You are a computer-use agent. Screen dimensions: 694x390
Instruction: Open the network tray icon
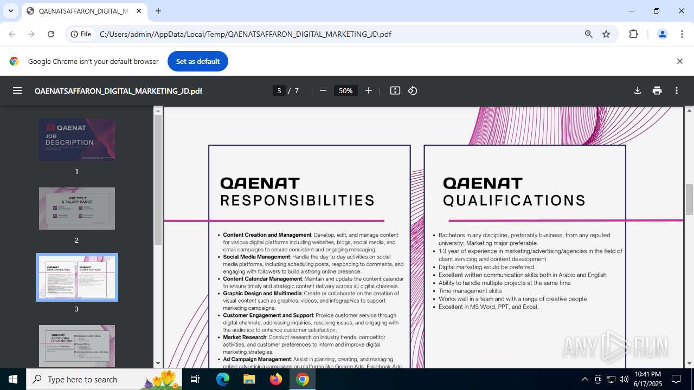pyautogui.click(x=611, y=379)
